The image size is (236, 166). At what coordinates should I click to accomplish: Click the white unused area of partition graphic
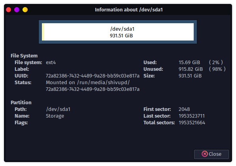119,32
